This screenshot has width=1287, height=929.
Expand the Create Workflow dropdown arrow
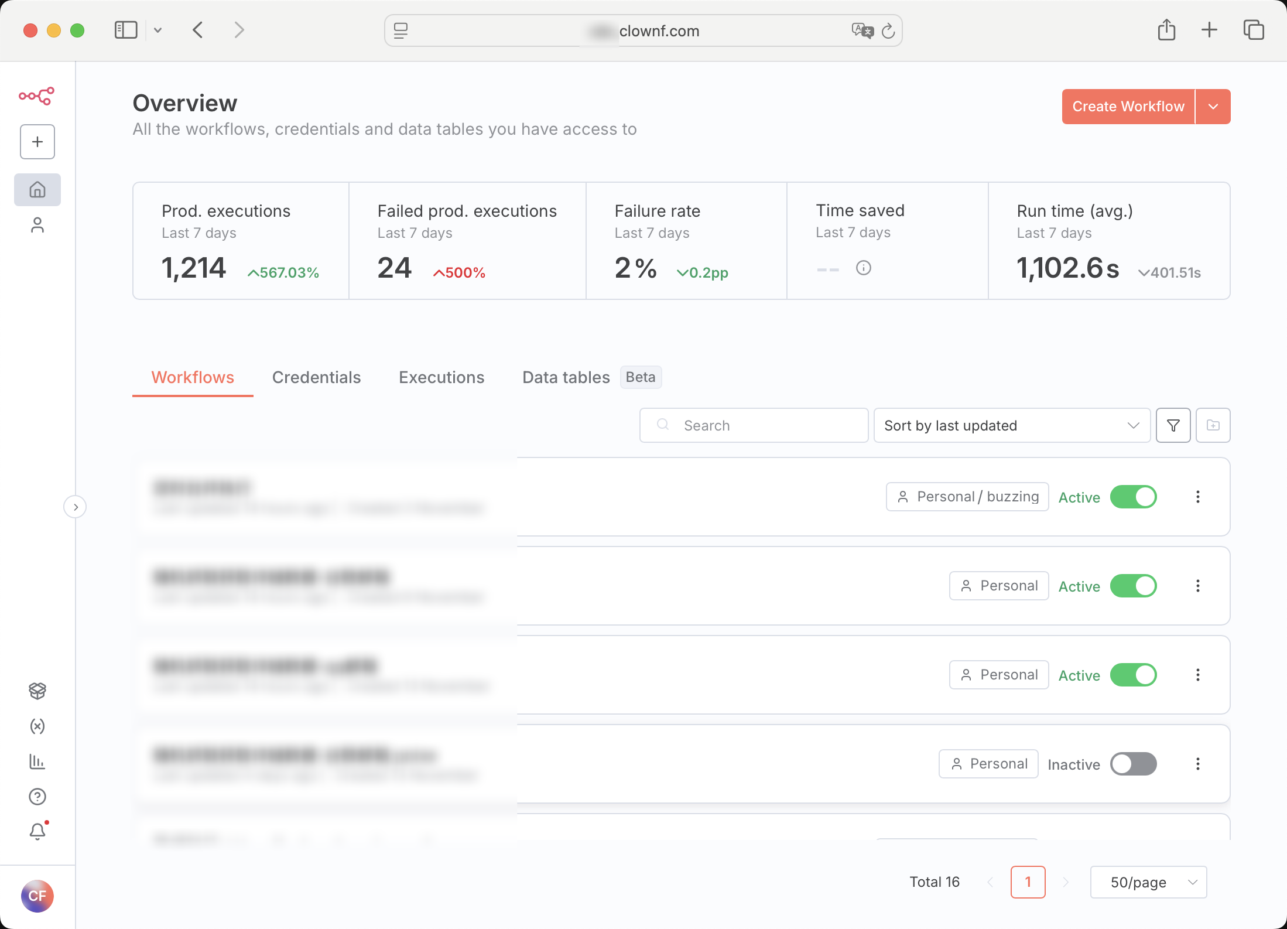[1213, 107]
